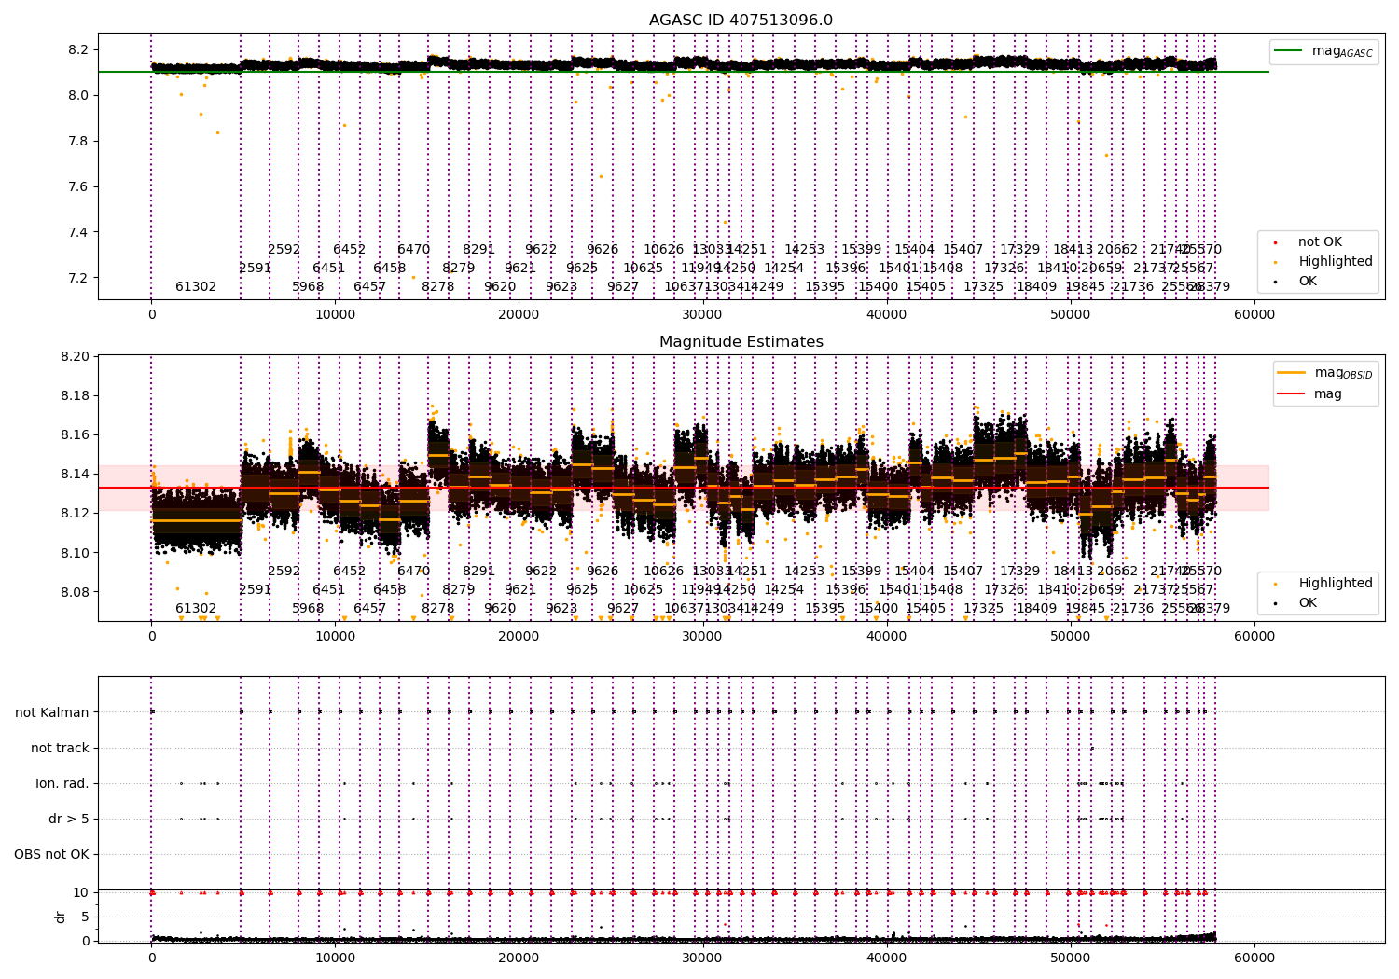
Task: Click 'OK' black-dot legend entry in top plot
Action: [1294, 282]
